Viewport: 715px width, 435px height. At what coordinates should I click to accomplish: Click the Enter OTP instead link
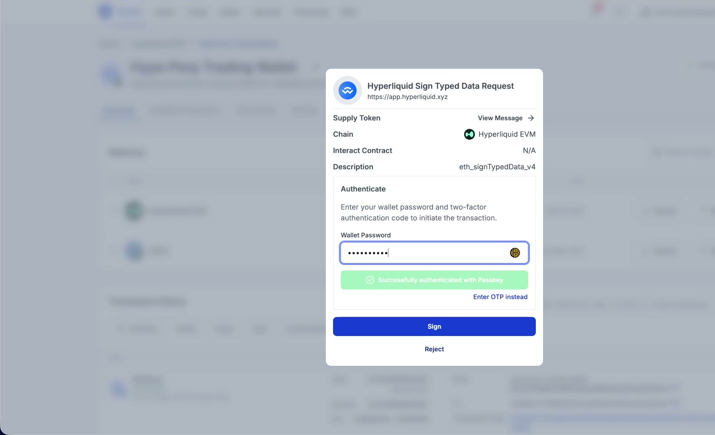(x=500, y=297)
